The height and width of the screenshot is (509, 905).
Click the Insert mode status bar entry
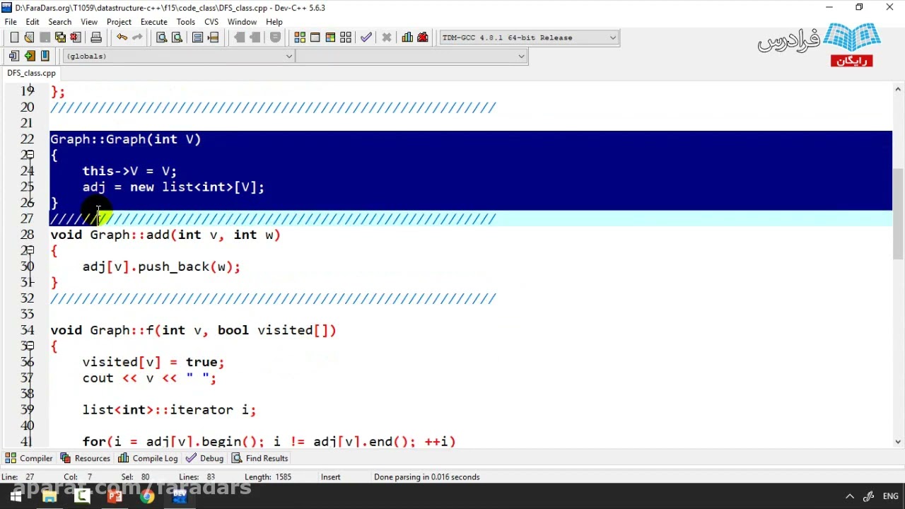coord(331,476)
